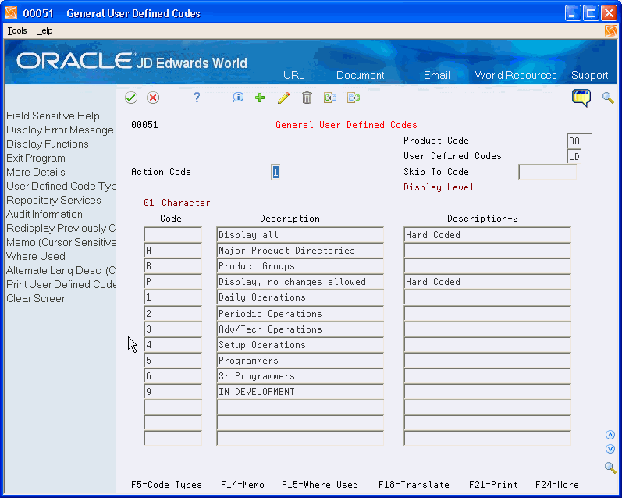Click the code field containing A
The image size is (622, 498).
pos(173,251)
